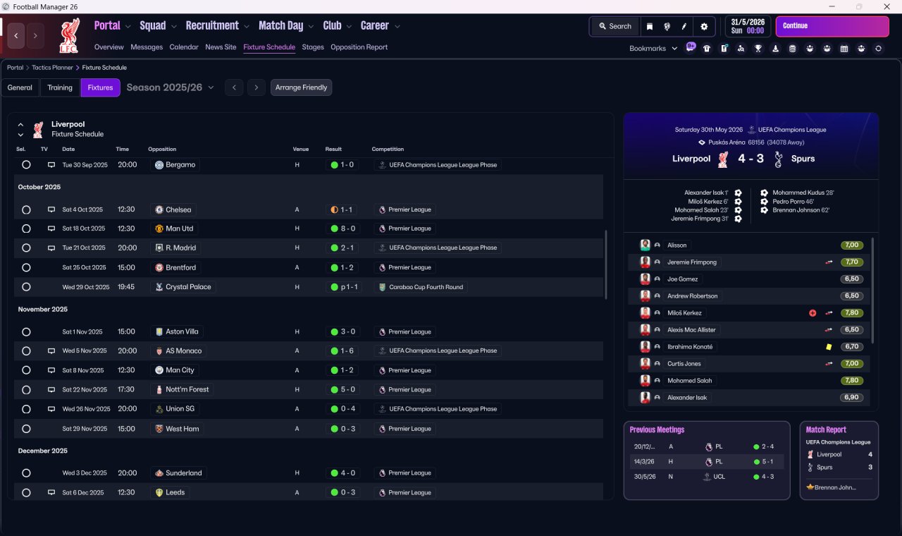This screenshot has width=902, height=536.
Task: Collapse the Liverpool Fixture Schedule up chevron
Action: (20, 125)
